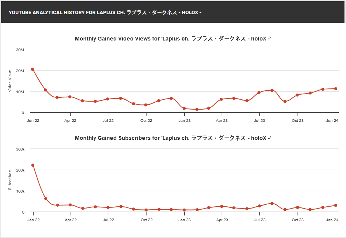Click the 100k y-axis label
The height and width of the screenshot is (238, 346).
tap(20, 191)
